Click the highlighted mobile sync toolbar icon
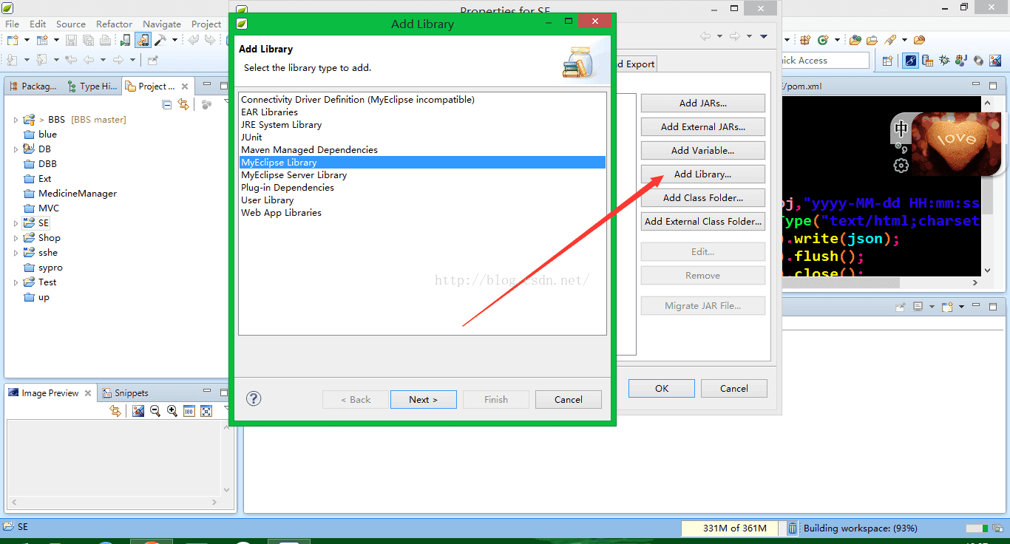The height and width of the screenshot is (544, 1010). pos(143,40)
